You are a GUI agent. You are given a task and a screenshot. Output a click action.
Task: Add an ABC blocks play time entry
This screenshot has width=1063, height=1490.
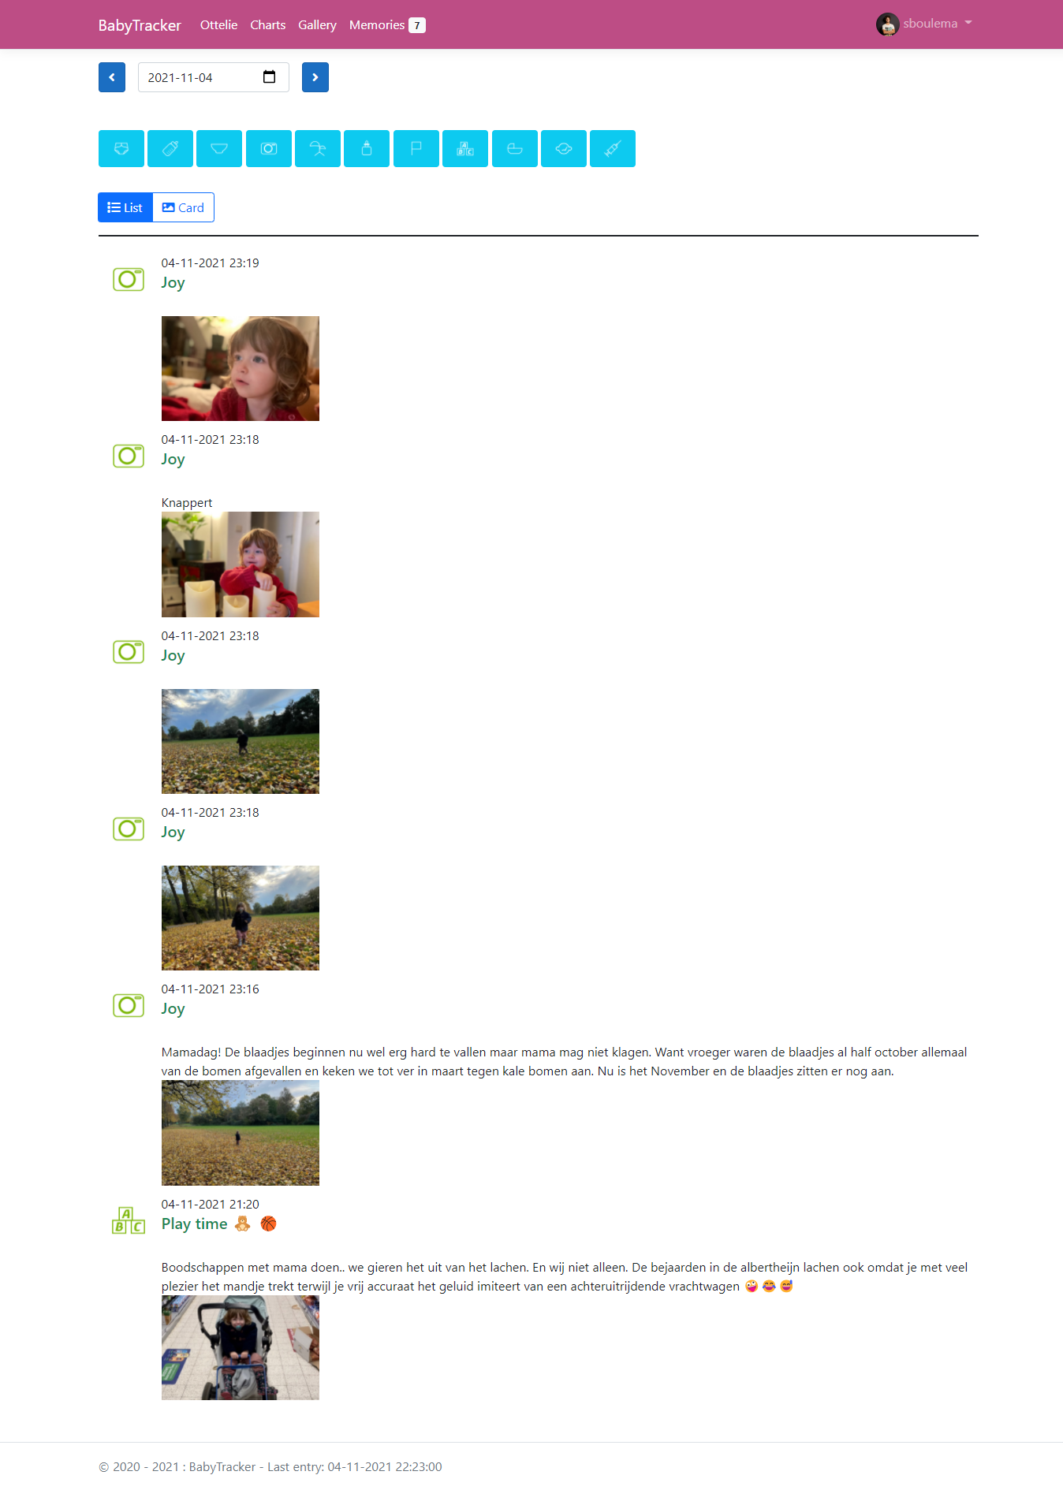point(465,148)
